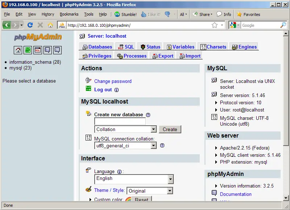This screenshot has width=290, height=210.
Task: Open the Documentation link under phpMyAdmin
Action: (x=236, y=194)
